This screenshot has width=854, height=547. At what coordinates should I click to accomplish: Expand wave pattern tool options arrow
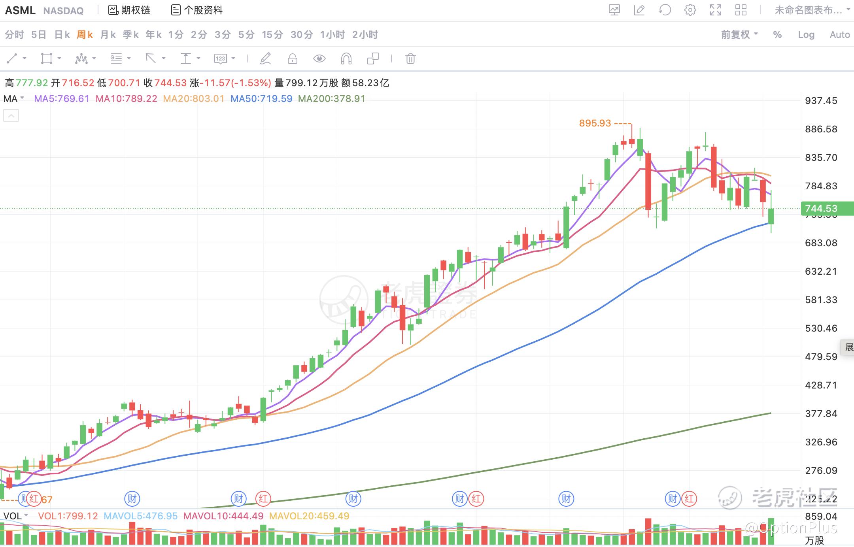[94, 58]
